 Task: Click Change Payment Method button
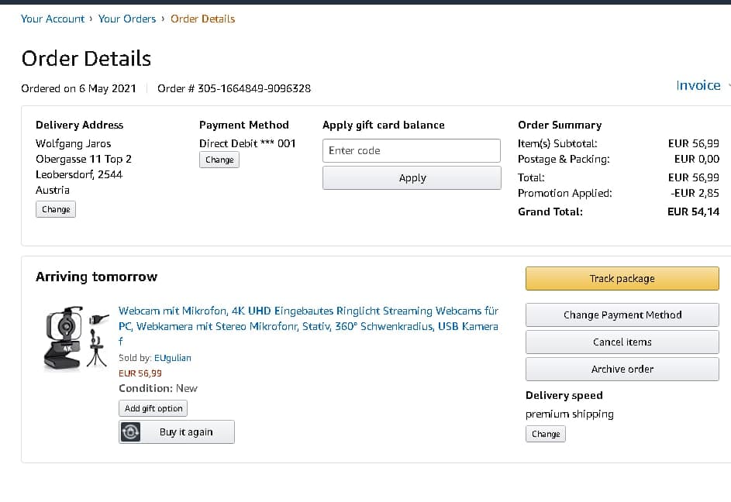click(x=622, y=315)
